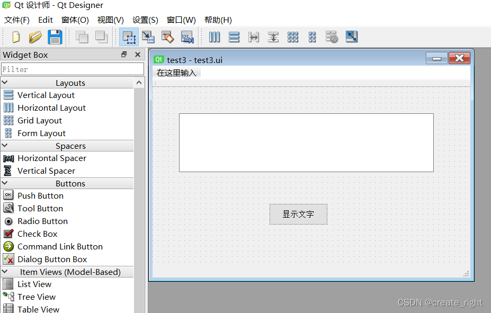Close the Widget Box panel
Image resolution: width=491 pixels, height=313 pixels.
point(138,55)
